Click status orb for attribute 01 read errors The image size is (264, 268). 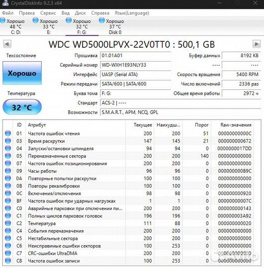point(8,134)
